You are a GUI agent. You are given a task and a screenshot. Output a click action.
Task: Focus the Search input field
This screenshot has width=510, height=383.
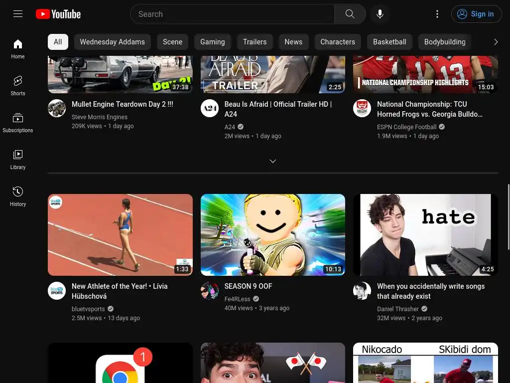[x=232, y=14]
